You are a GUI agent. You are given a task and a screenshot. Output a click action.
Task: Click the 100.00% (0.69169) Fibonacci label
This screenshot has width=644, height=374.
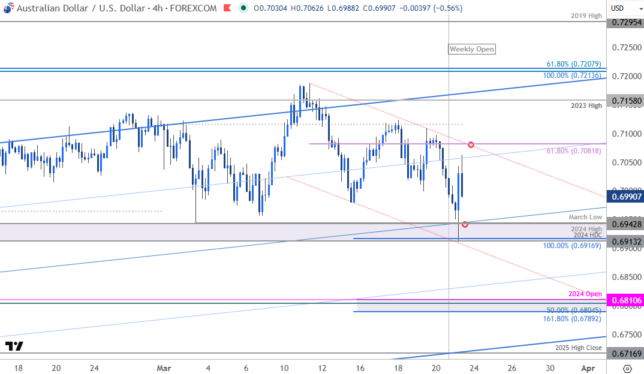click(x=572, y=246)
